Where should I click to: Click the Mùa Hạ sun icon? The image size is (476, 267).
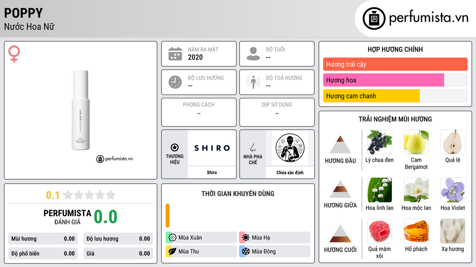(x=246, y=237)
